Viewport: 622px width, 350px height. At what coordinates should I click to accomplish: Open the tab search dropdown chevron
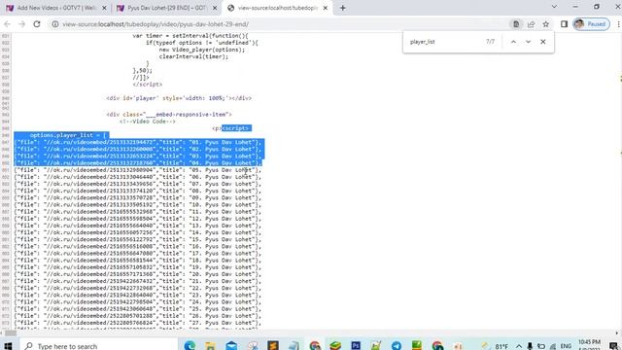pyautogui.click(x=554, y=7)
